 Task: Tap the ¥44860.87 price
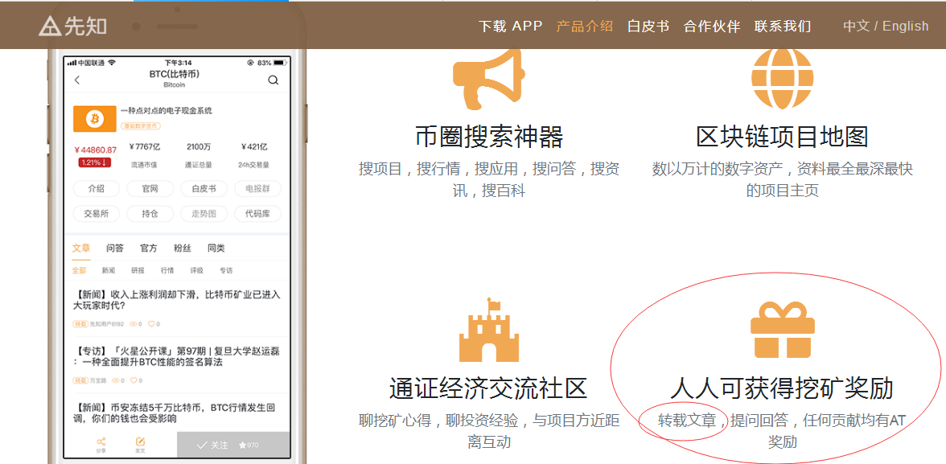point(95,150)
